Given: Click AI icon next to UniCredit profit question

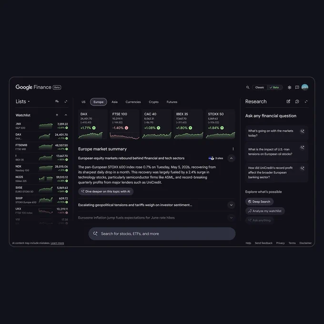Looking at the screenshot, I should coord(302,168).
